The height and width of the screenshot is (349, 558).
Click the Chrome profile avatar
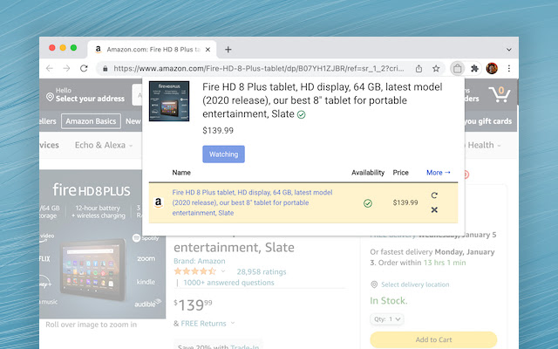[x=492, y=68]
